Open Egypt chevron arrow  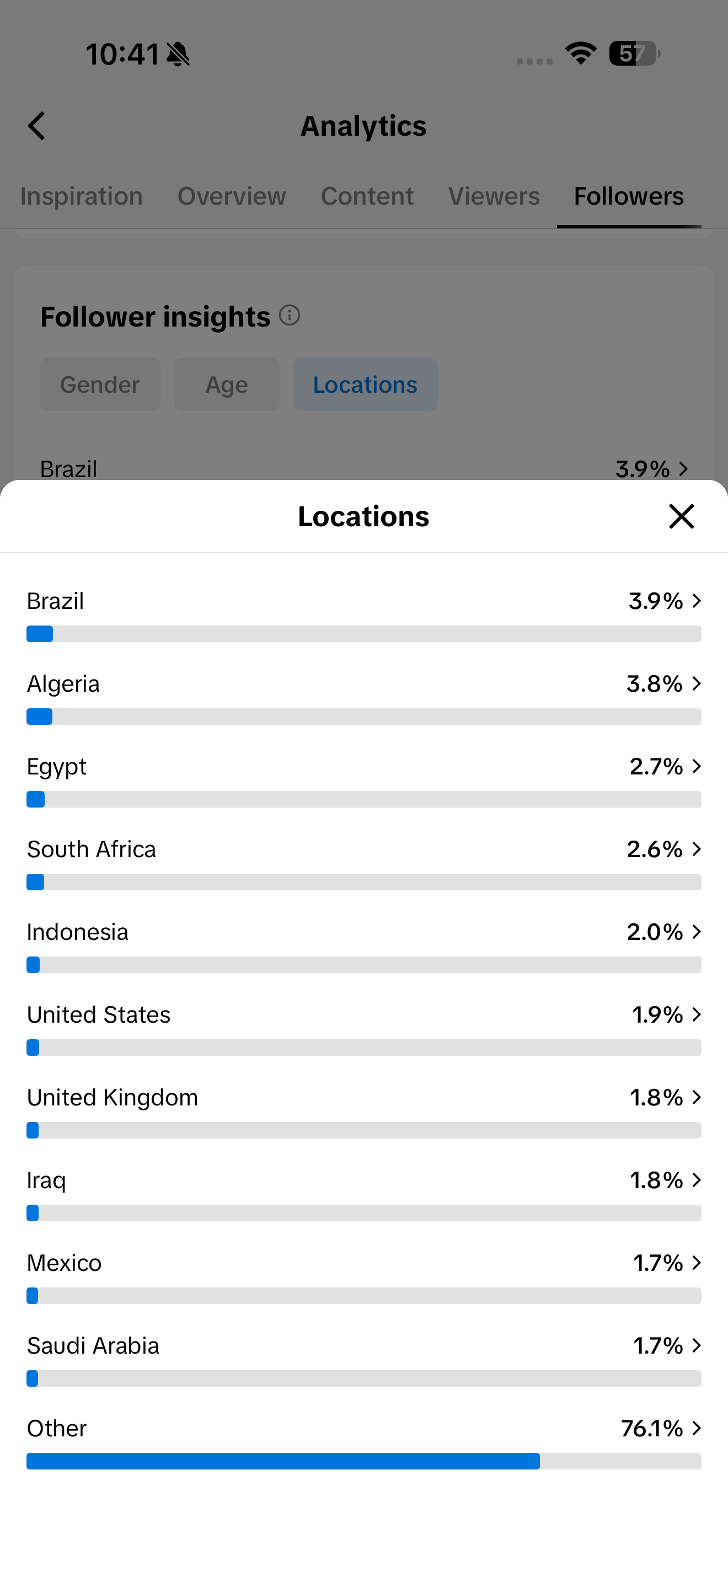tap(696, 766)
